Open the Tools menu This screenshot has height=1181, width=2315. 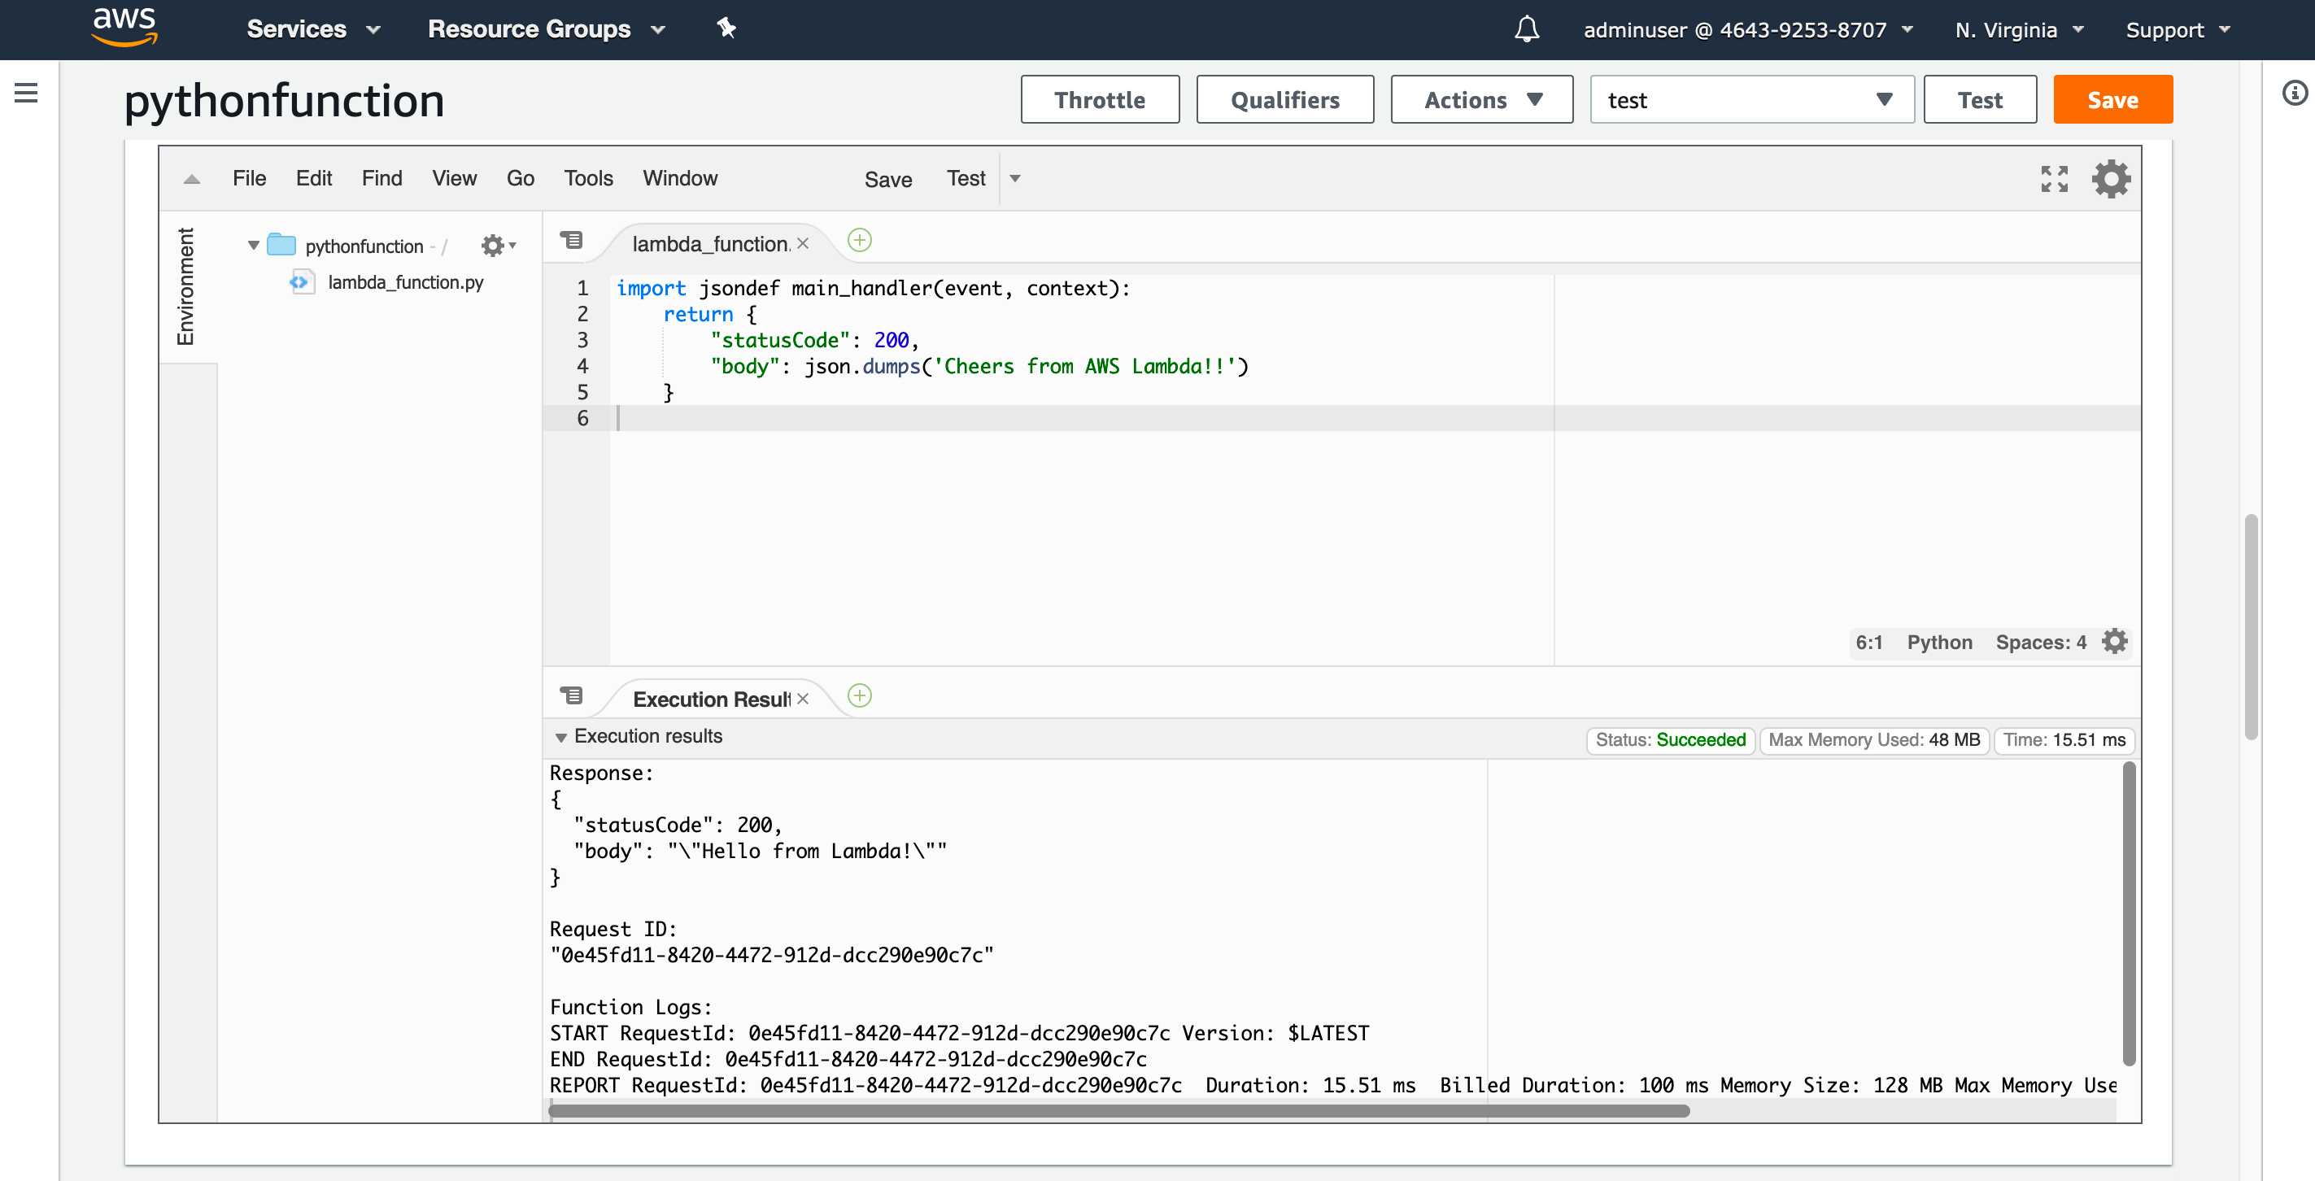(x=588, y=178)
